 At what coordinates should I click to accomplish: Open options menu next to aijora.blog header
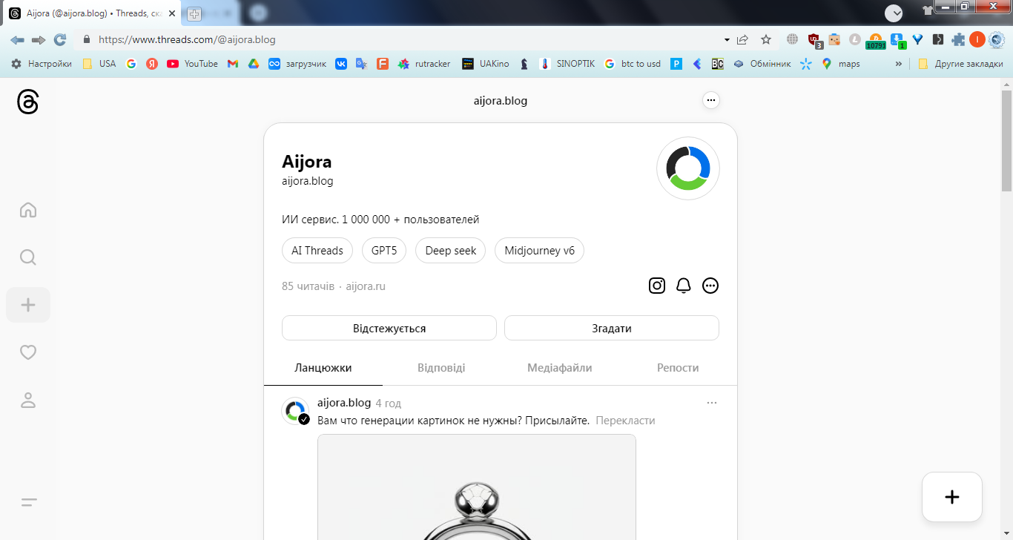click(x=711, y=100)
